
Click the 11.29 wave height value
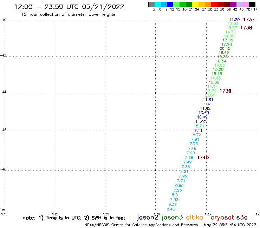click(234, 20)
